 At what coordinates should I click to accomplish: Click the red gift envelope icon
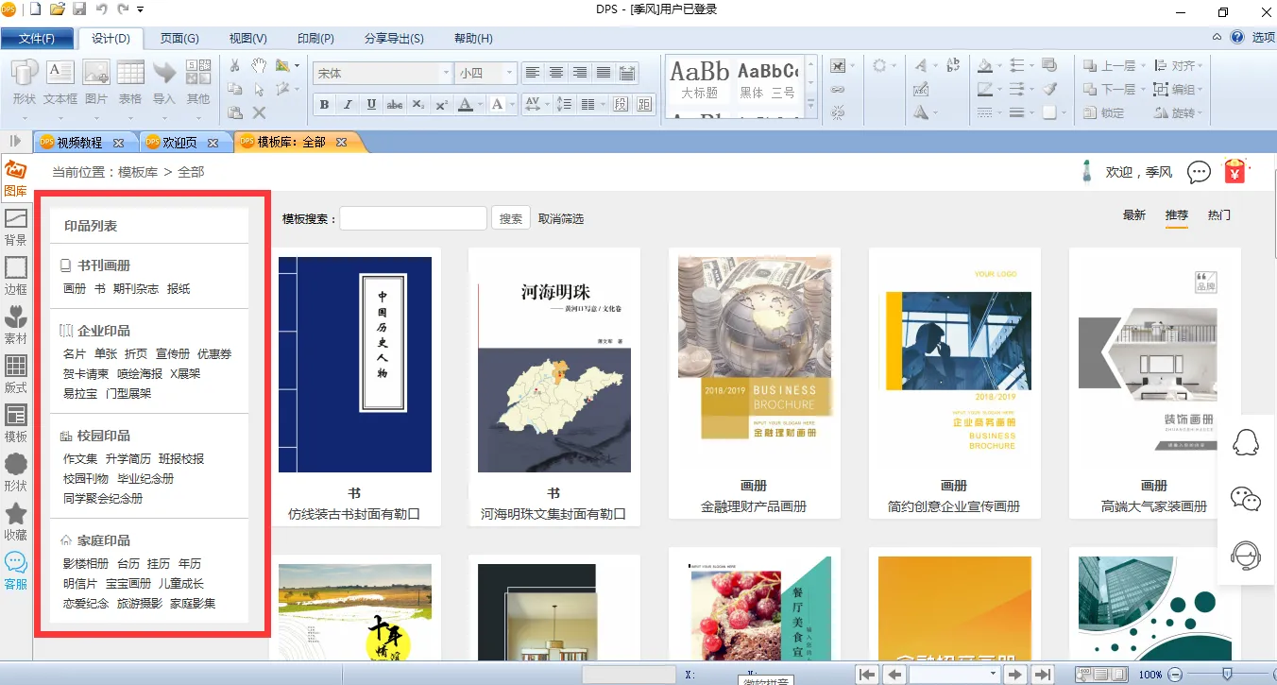[x=1234, y=171]
